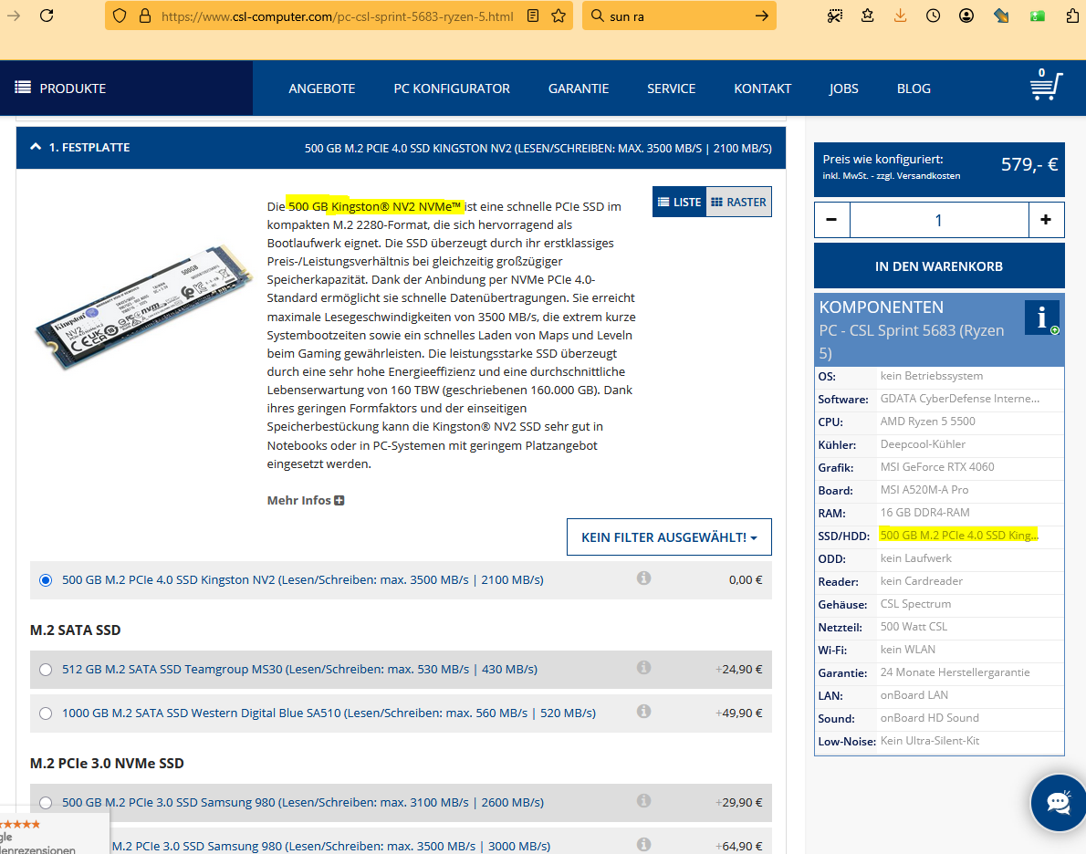
Task: View site security padlock info
Action: coord(145,16)
